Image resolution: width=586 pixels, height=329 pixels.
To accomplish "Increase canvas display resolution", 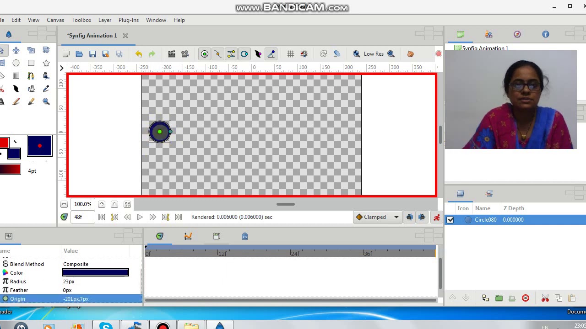I will pyautogui.click(x=391, y=54).
